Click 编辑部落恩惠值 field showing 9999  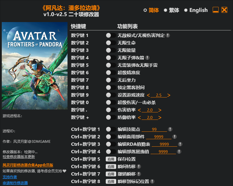[163, 152]
